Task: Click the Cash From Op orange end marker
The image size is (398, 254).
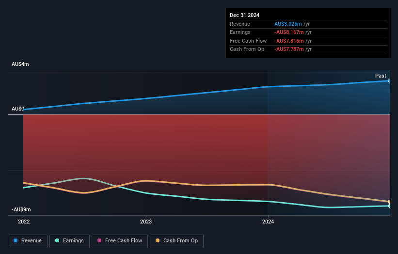Action: [390, 202]
